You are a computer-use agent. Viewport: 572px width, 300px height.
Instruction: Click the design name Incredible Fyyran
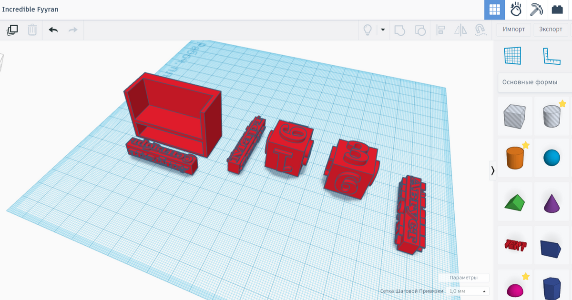pyautogui.click(x=31, y=10)
